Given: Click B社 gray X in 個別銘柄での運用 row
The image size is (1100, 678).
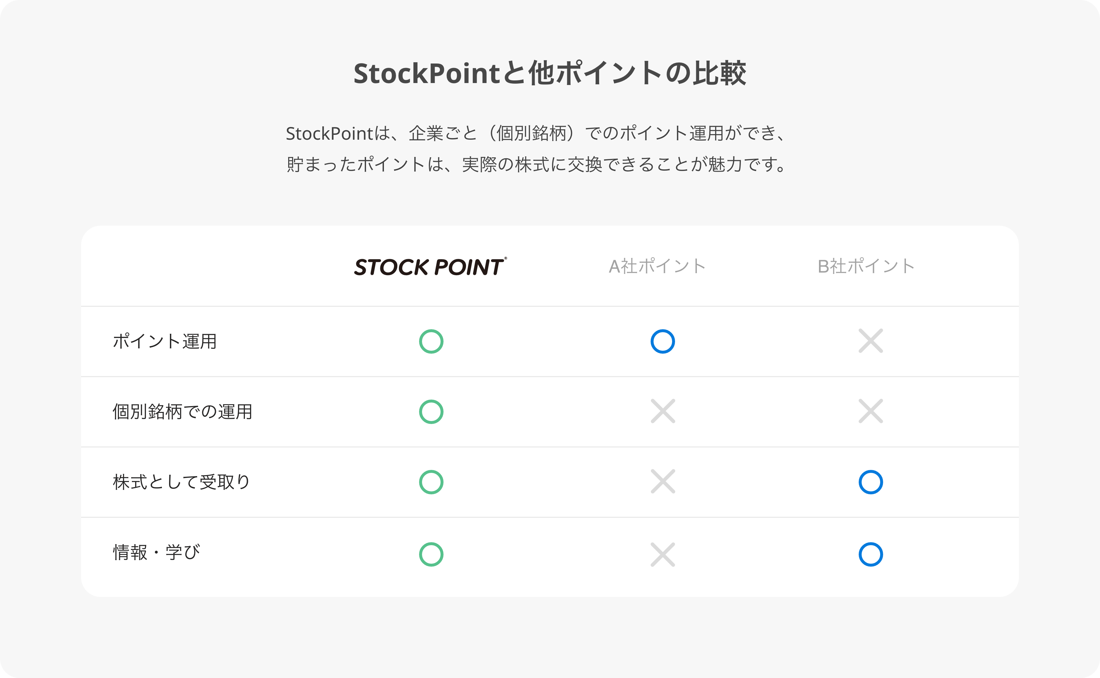Looking at the screenshot, I should click(870, 411).
